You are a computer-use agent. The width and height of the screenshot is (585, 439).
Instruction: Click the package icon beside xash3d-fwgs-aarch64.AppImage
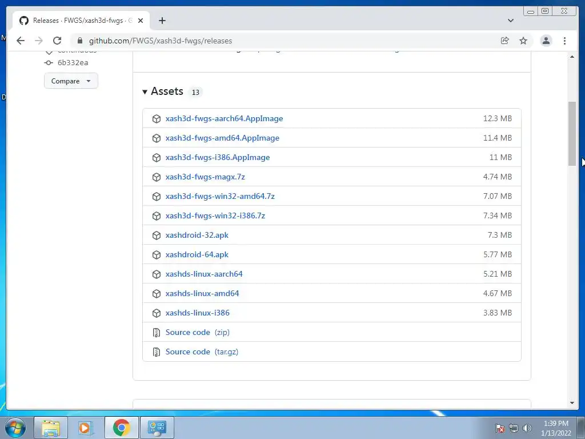click(157, 119)
